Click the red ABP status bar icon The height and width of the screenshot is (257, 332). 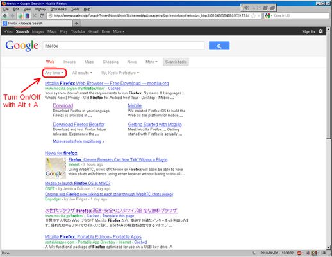[x=299, y=253]
